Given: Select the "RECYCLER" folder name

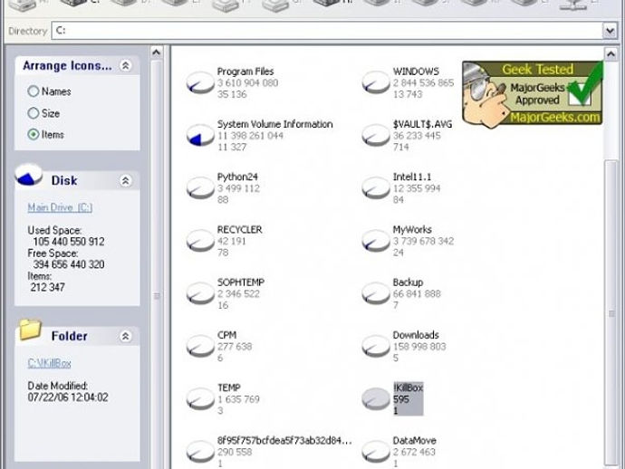Looking at the screenshot, I should pyautogui.click(x=239, y=230).
